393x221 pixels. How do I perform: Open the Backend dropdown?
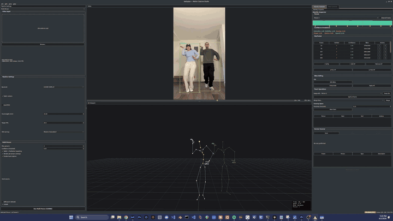(64, 87)
